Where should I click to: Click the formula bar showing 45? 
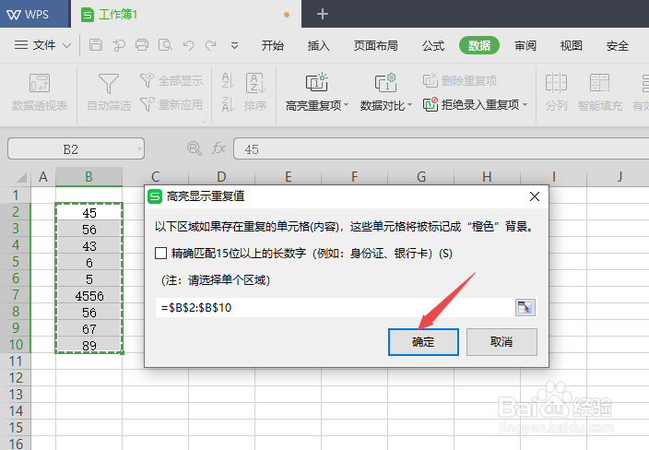click(x=441, y=149)
